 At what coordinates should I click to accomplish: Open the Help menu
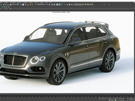click(x=50, y=3)
